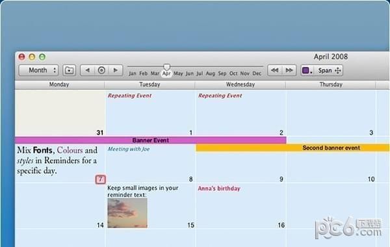Select Sep on the month slider
Viewport: 390px width, 247px height.
tap(222, 73)
